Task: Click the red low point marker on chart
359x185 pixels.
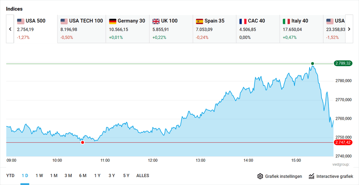Action: coord(83,142)
